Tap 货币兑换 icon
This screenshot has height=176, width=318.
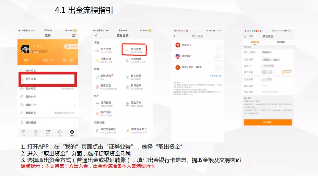[97, 60]
